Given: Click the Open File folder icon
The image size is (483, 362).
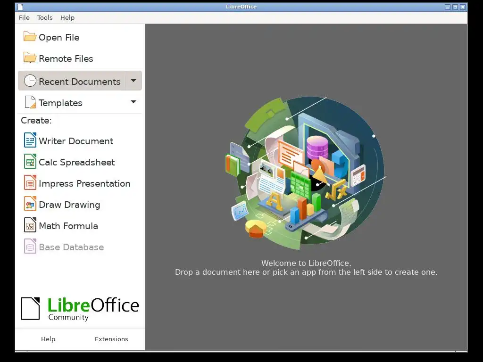Looking at the screenshot, I should point(30,37).
